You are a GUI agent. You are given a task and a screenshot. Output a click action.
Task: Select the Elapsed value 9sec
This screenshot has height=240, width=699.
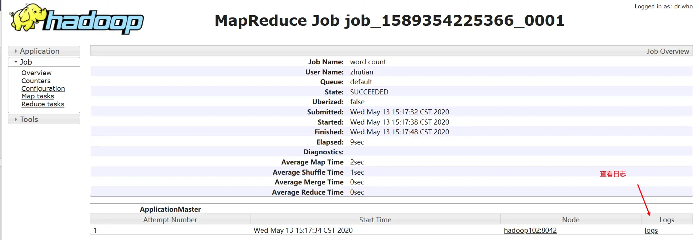point(357,142)
